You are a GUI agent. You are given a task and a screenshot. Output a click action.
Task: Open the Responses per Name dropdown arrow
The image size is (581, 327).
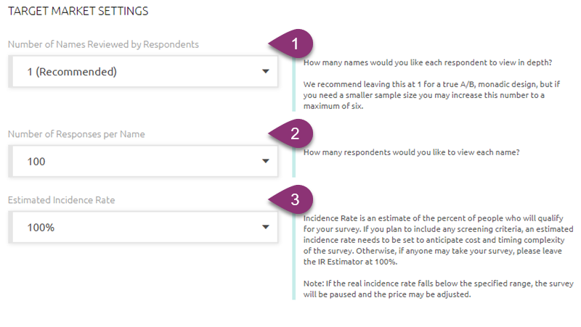[x=265, y=161]
